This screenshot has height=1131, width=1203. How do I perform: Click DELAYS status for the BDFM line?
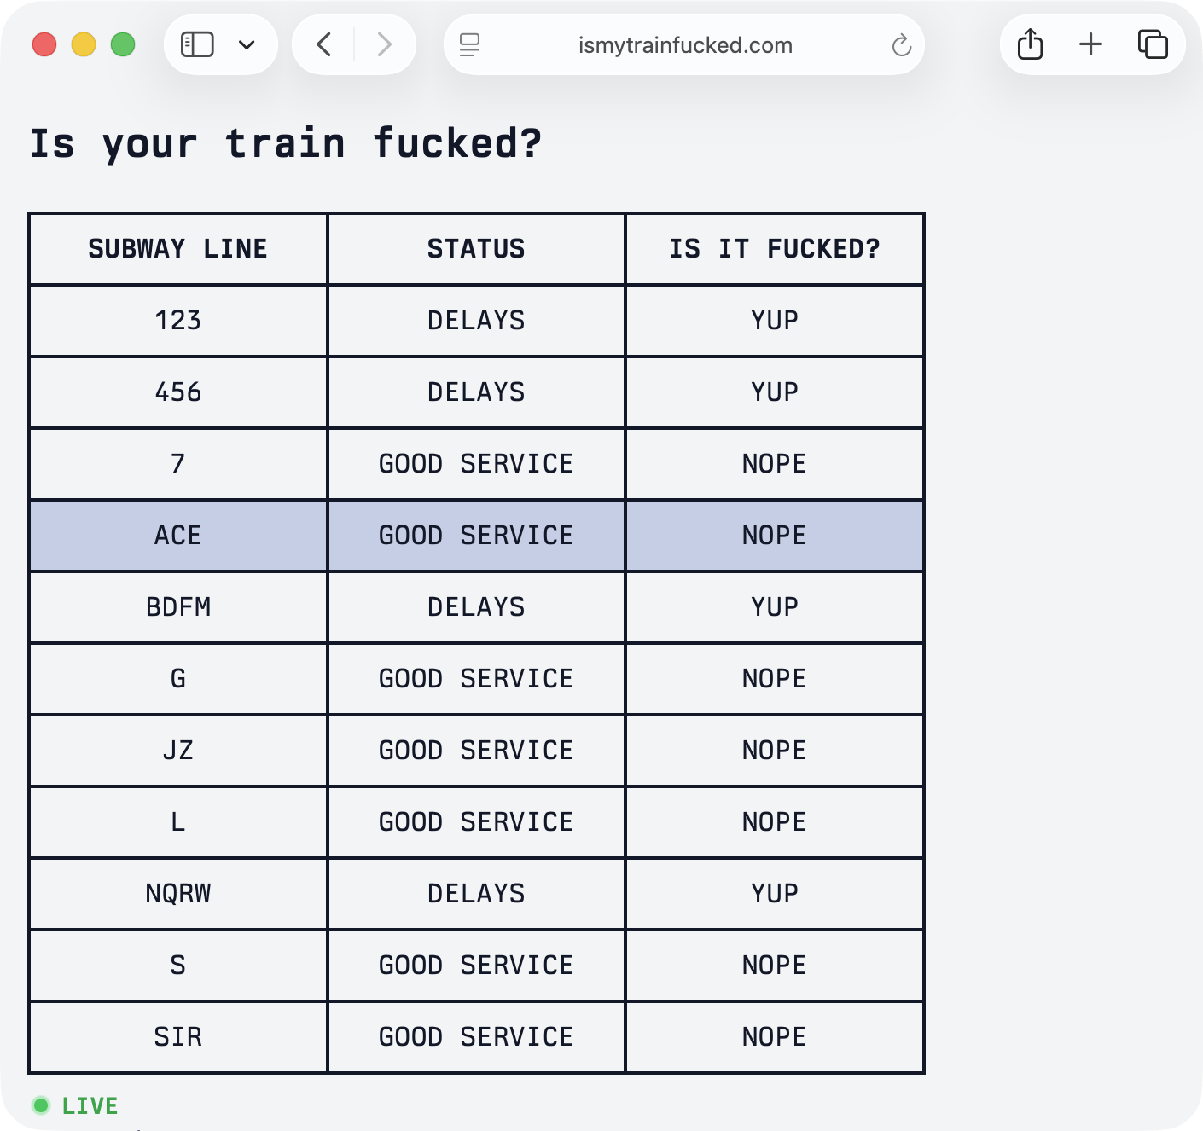[x=476, y=607]
